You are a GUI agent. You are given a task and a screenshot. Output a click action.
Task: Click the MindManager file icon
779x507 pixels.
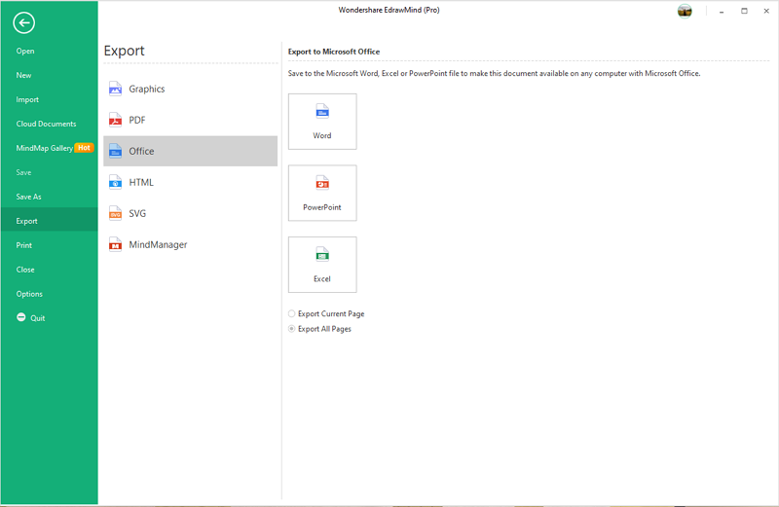tap(115, 244)
